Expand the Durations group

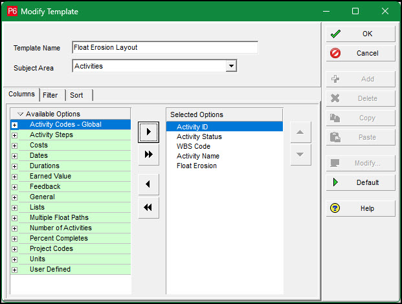pos(15,166)
